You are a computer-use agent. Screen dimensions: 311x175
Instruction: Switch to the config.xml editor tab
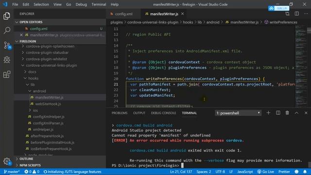coord(123,14)
